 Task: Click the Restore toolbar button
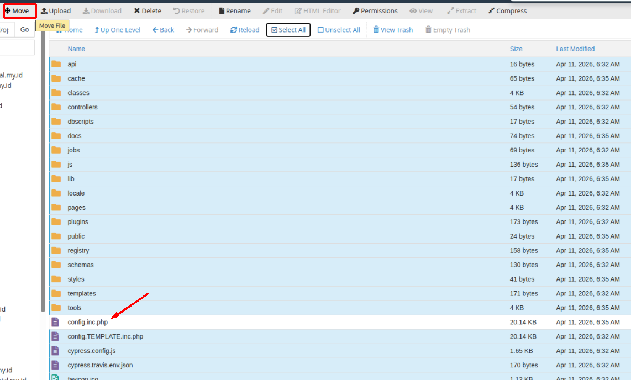click(189, 11)
